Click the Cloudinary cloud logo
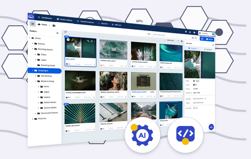The height and width of the screenshot is (159, 251). [x=31, y=17]
